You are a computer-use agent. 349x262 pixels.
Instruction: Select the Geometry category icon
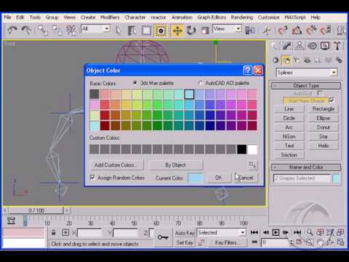276,60
